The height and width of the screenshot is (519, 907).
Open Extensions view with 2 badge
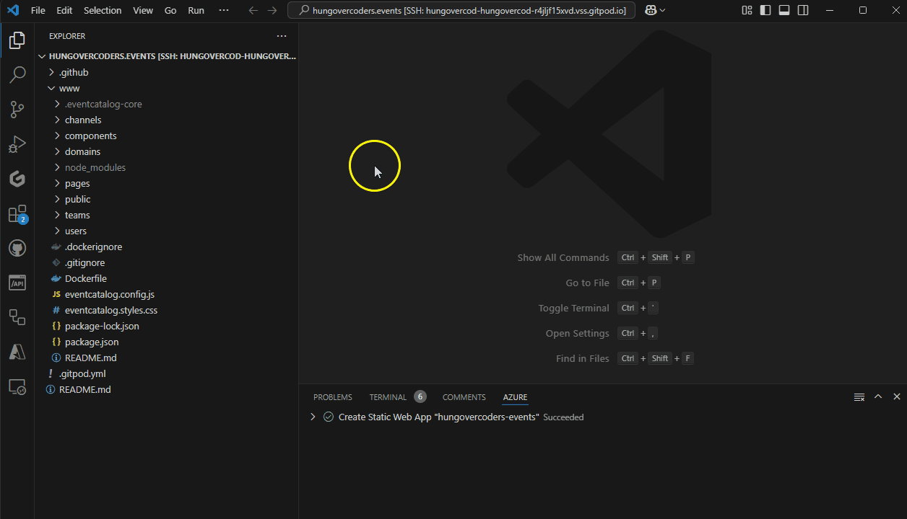click(17, 214)
